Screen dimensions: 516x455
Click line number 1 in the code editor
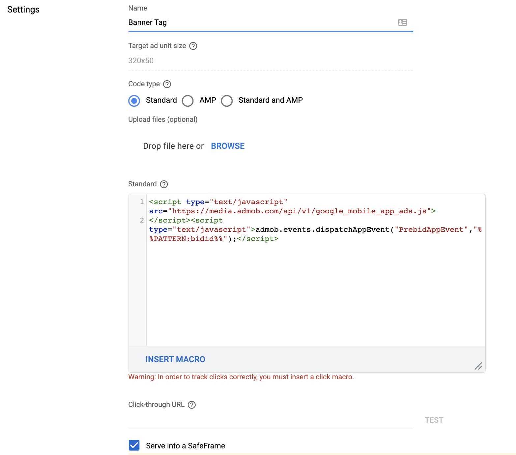pyautogui.click(x=141, y=202)
